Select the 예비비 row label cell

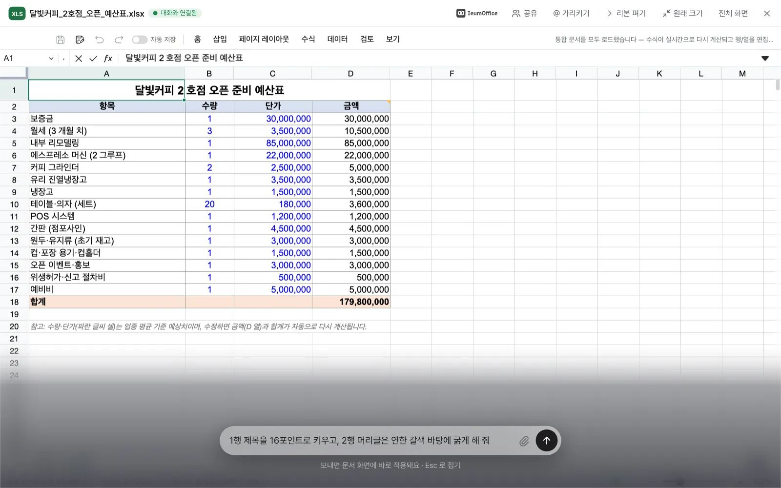pos(107,289)
